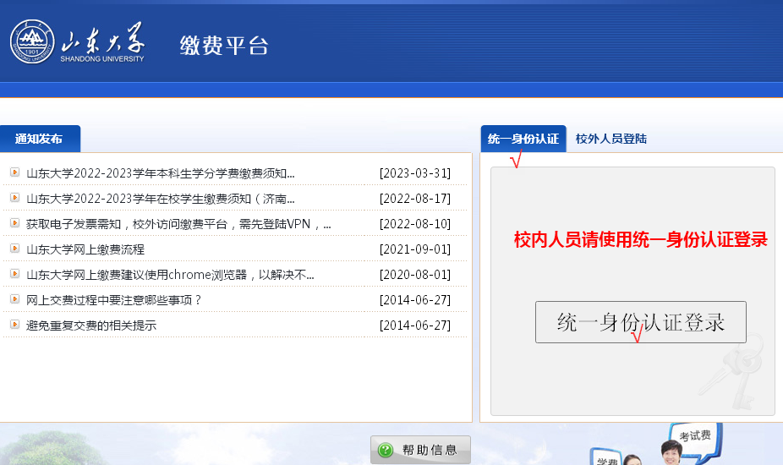Click arrow bullet icon beside 本科生学分学费缴费须知
The height and width of the screenshot is (465, 783).
(x=15, y=172)
